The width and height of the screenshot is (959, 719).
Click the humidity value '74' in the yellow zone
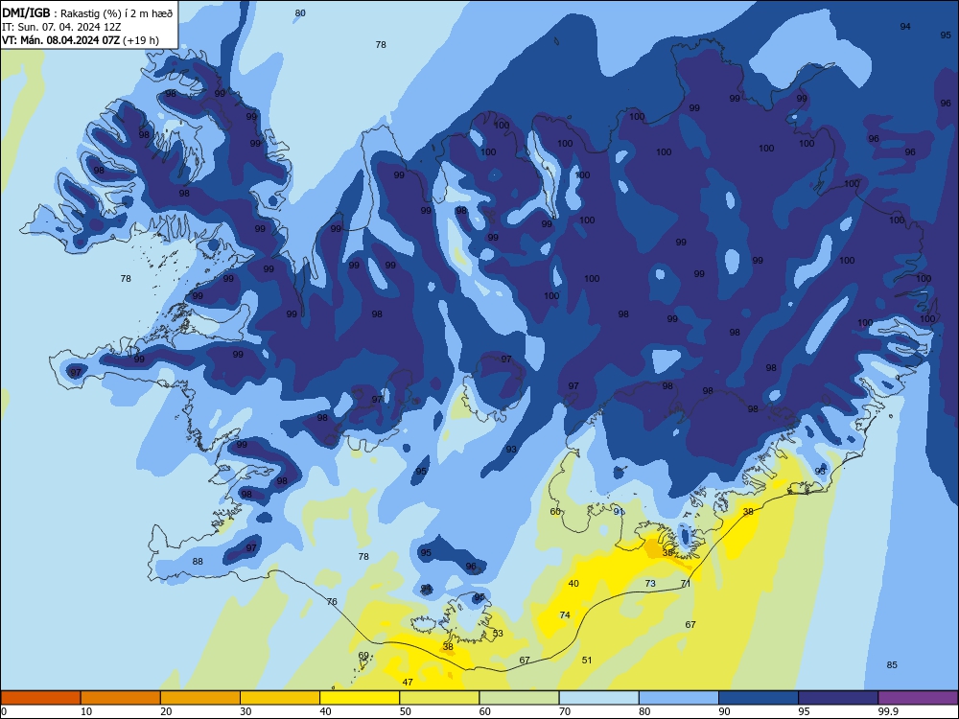coord(565,615)
